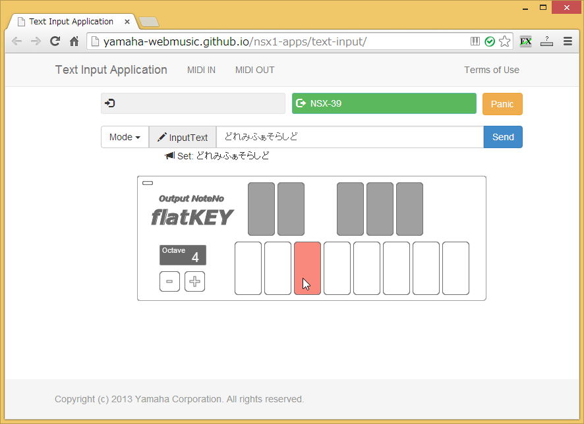
Task: Click the text input field with Japanese lyrics
Action: [349, 137]
